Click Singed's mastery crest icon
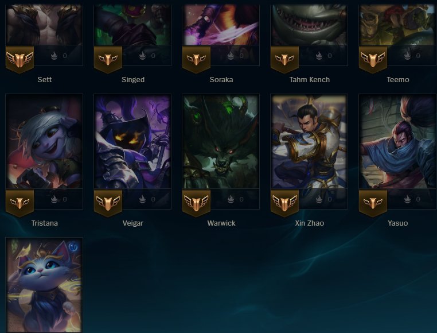 108,60
